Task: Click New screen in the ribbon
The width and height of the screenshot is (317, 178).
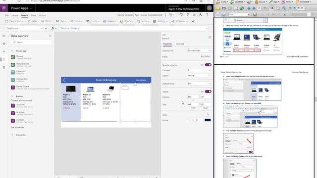Action: click(14, 21)
